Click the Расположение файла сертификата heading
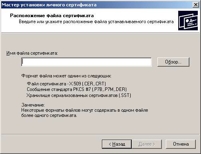Screen dimensions: 201x154 (52, 16)
